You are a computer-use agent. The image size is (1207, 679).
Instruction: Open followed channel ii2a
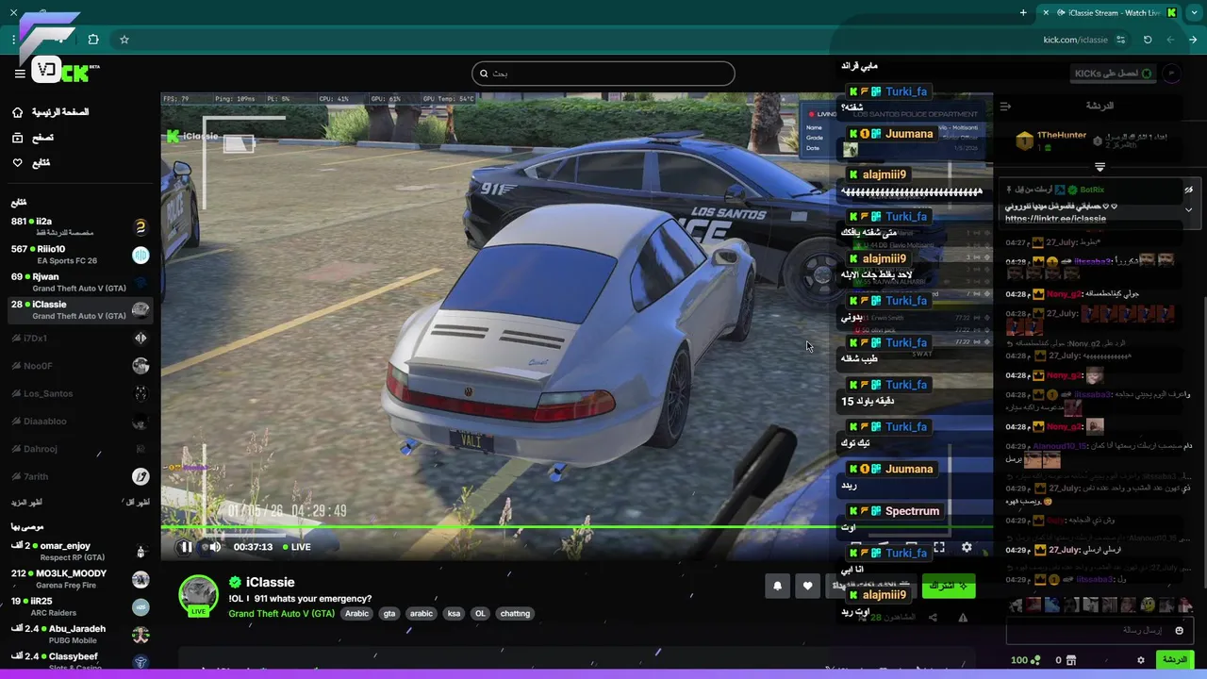tap(80, 226)
